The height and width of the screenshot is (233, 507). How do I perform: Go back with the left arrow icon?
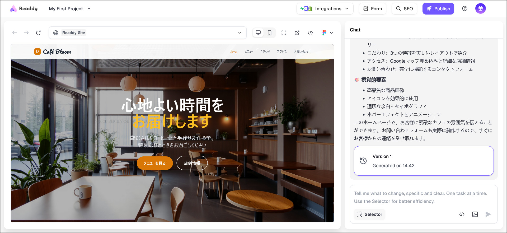pyautogui.click(x=15, y=33)
